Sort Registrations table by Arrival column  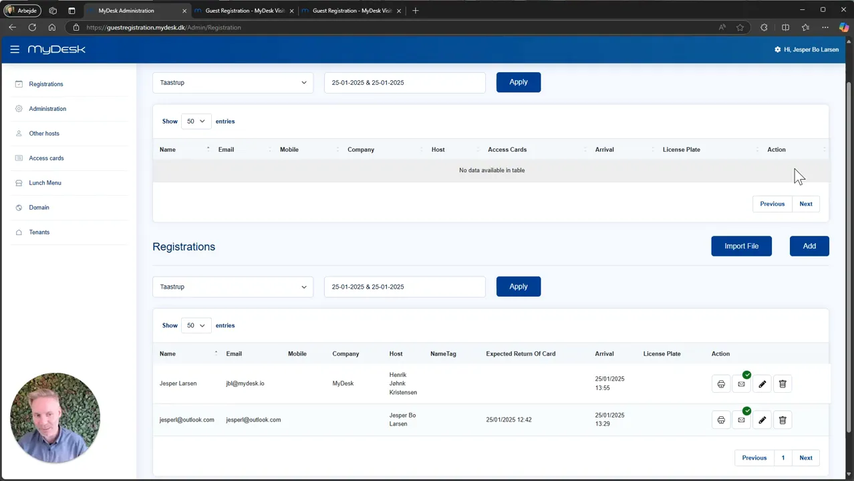coord(604,353)
